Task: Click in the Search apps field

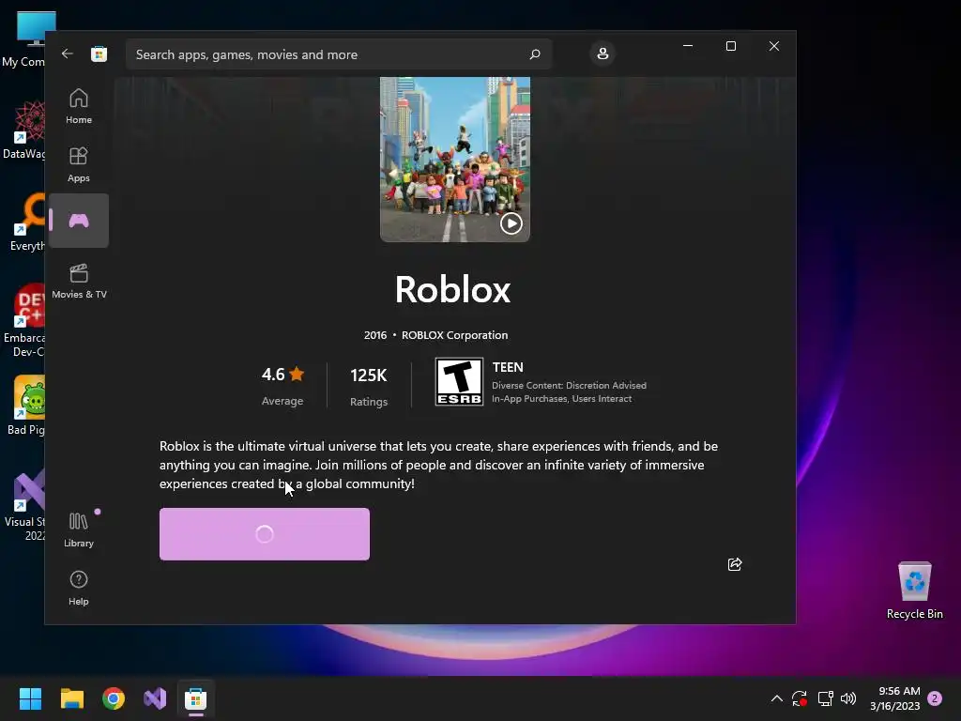Action: [x=339, y=54]
